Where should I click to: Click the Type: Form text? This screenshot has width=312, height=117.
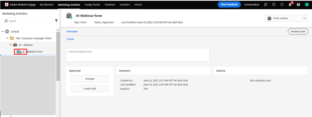click(80, 22)
